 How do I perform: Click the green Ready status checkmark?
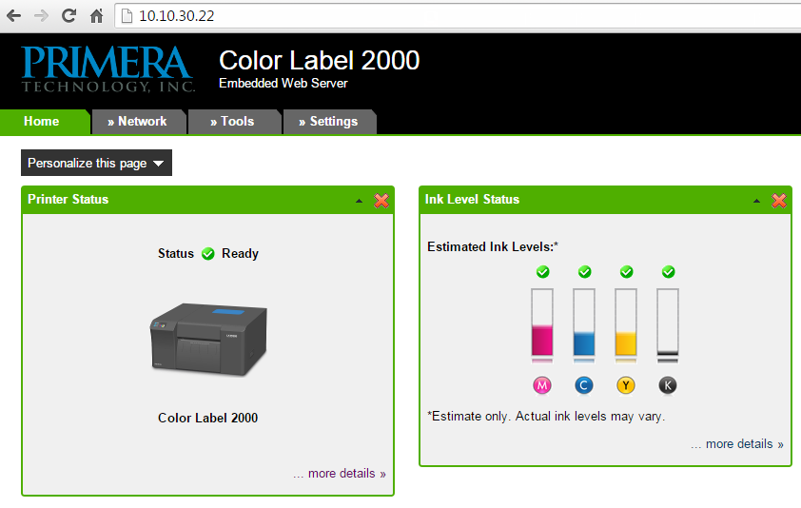[x=208, y=253]
